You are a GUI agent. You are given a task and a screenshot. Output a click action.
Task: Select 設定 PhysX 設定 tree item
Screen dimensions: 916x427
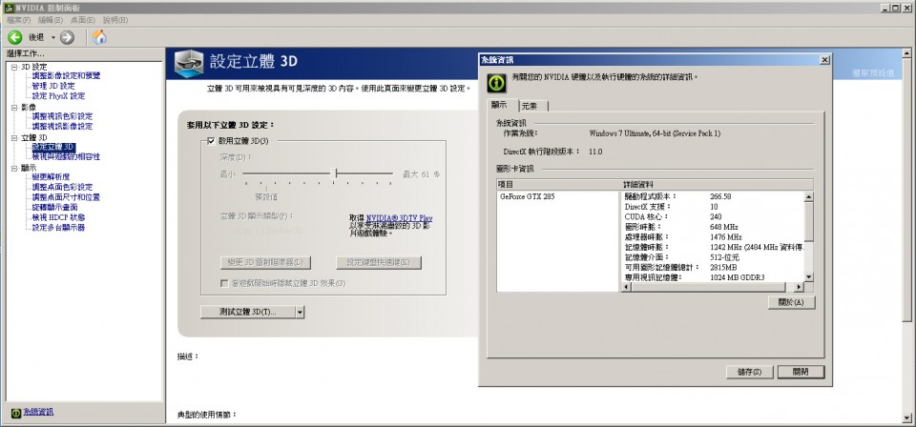pyautogui.click(x=58, y=96)
